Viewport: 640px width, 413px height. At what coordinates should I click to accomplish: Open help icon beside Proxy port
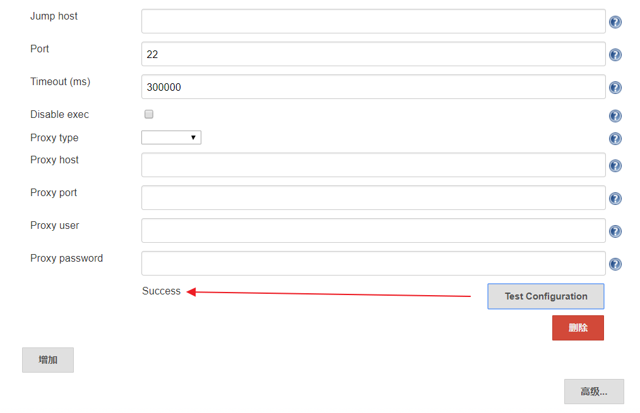tap(615, 199)
